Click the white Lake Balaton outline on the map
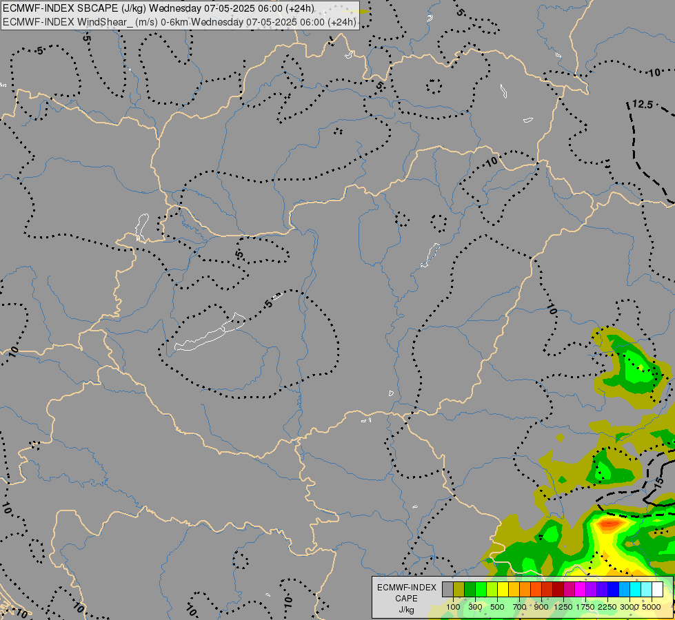Viewport: 675px width, 620px height. [209, 333]
